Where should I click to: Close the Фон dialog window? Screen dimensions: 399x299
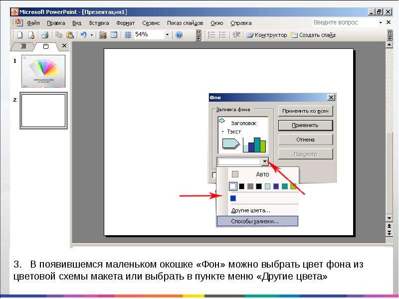[x=331, y=97]
